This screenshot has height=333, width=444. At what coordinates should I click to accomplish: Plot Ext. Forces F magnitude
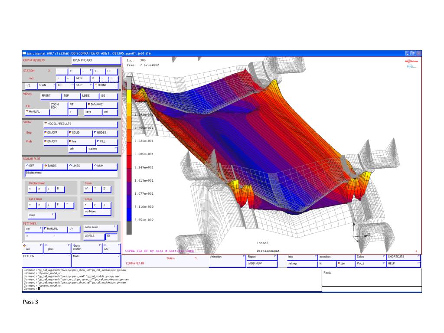(60, 205)
